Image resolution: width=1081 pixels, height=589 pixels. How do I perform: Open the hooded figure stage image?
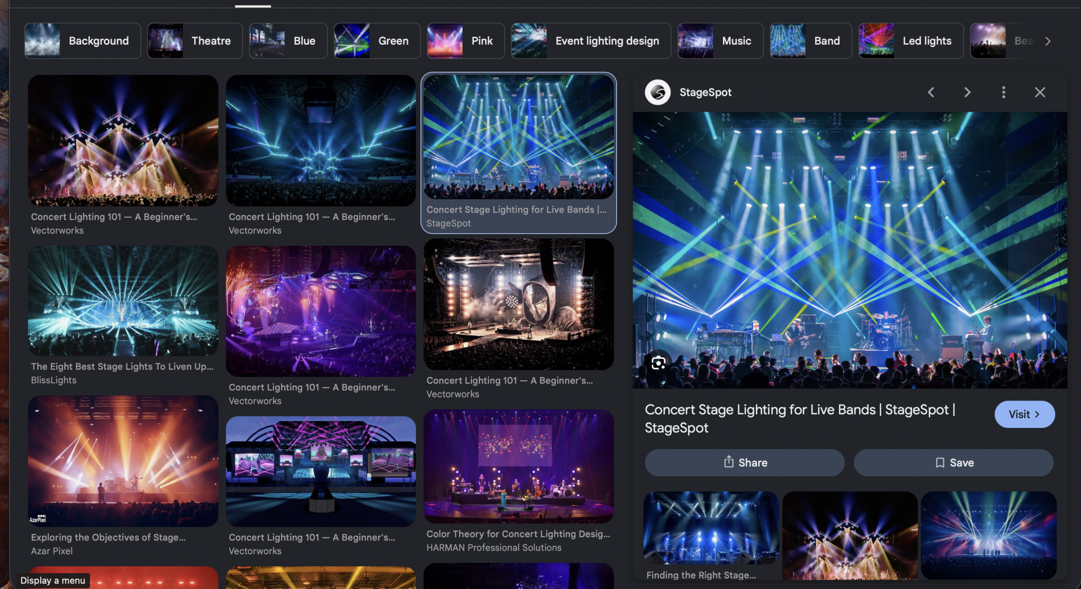519,304
